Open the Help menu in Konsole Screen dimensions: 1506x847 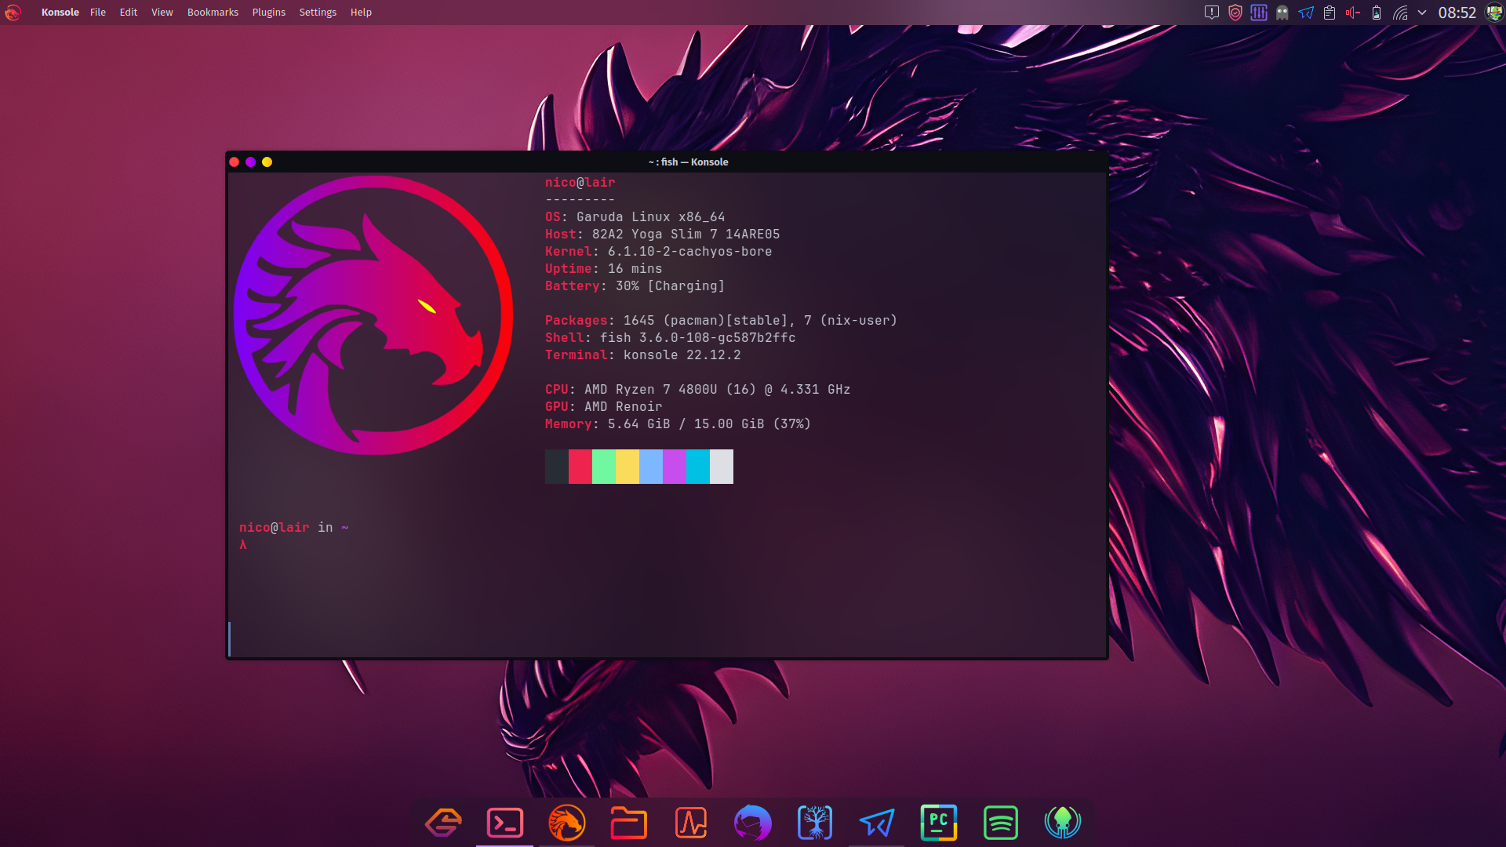pos(360,12)
